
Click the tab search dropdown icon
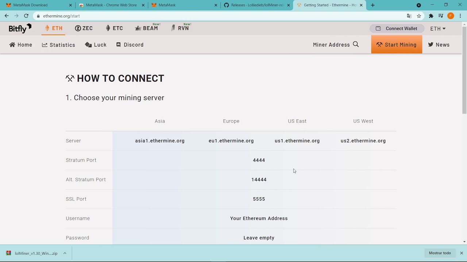click(419, 5)
